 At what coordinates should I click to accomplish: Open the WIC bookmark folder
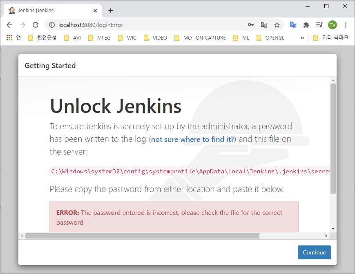click(127, 38)
